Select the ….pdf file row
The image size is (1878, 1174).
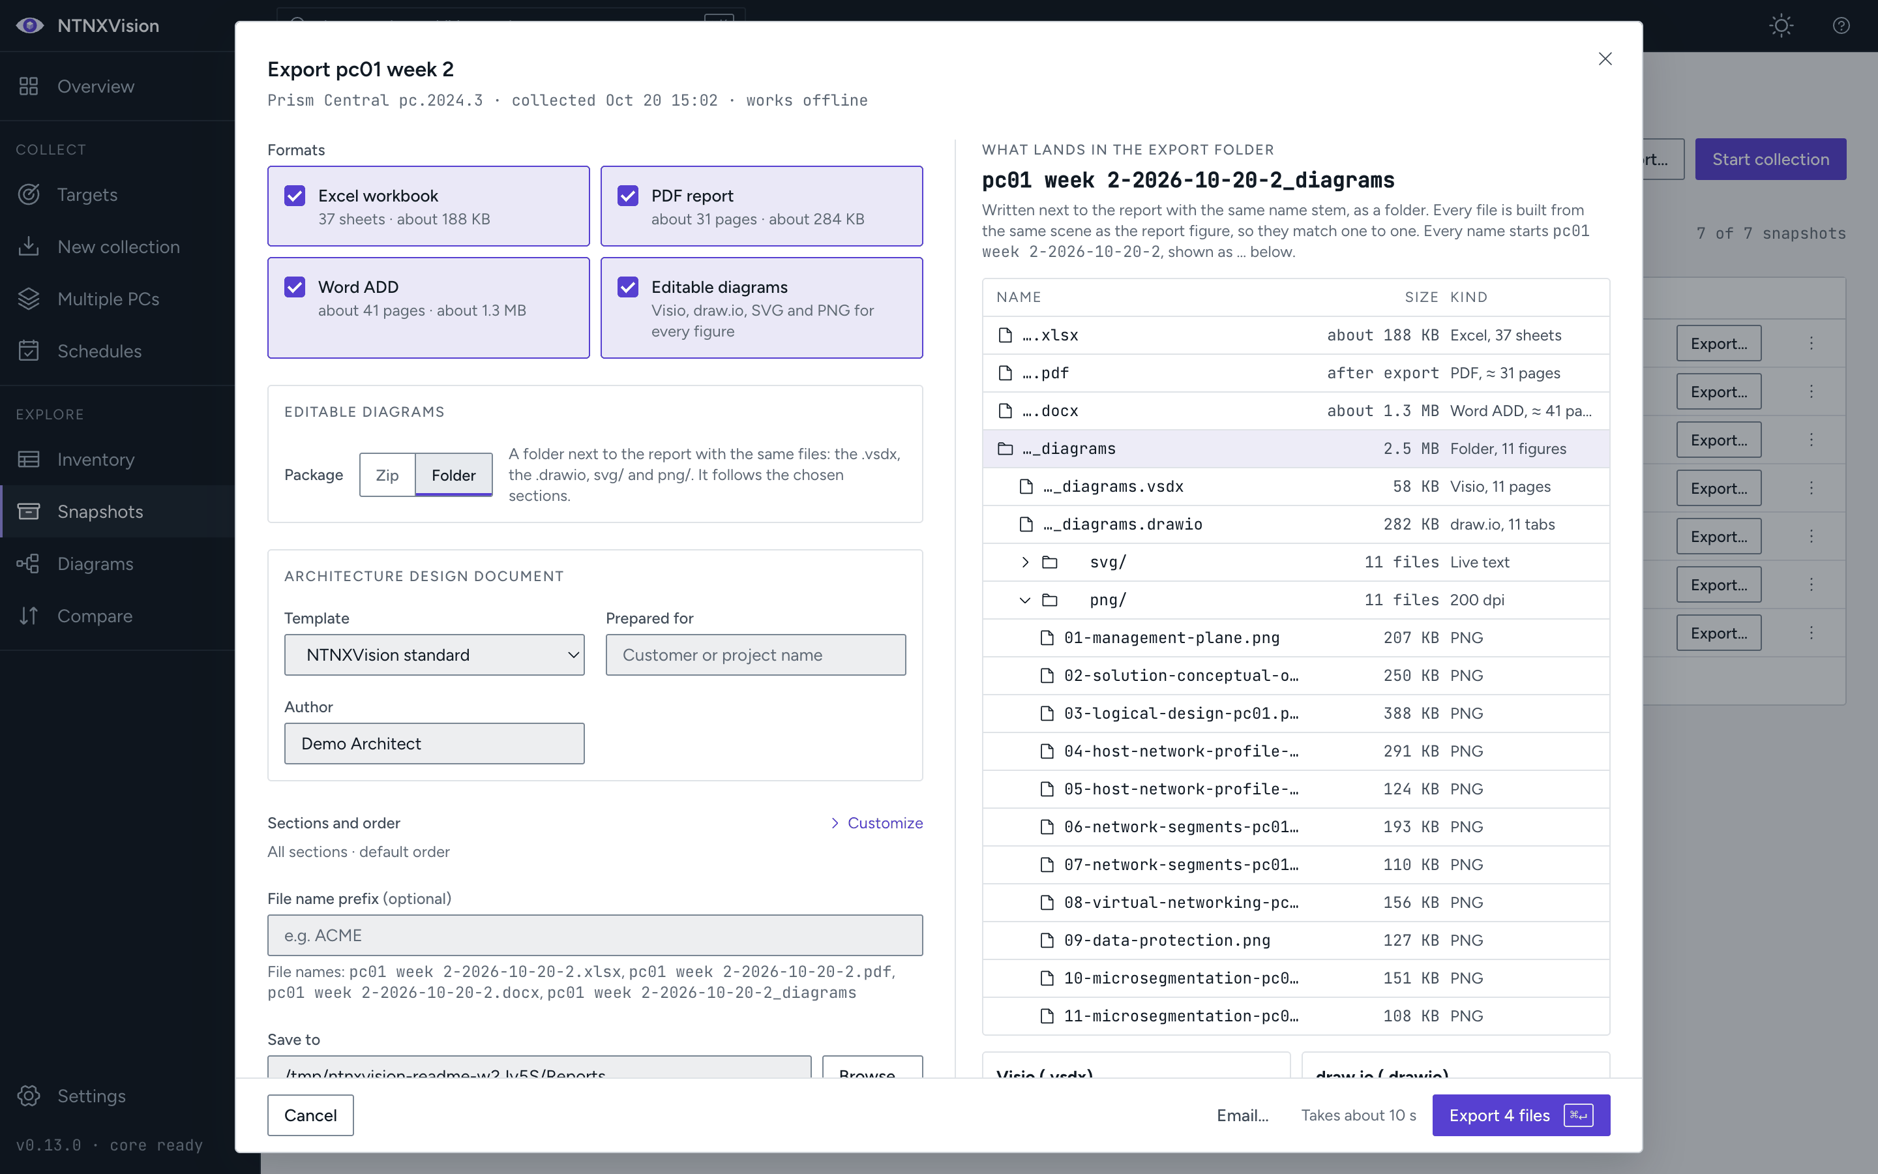coord(1295,374)
